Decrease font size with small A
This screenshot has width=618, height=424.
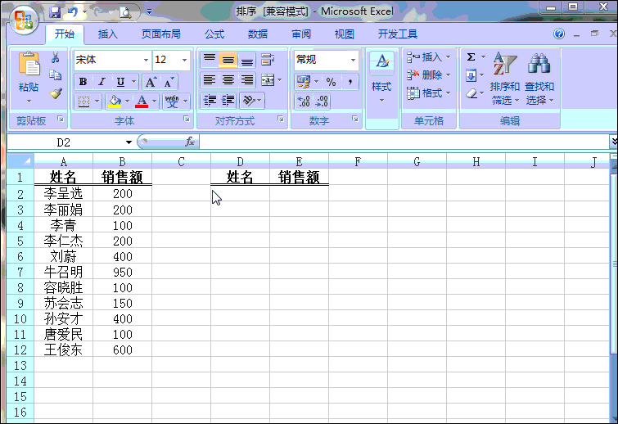click(169, 82)
